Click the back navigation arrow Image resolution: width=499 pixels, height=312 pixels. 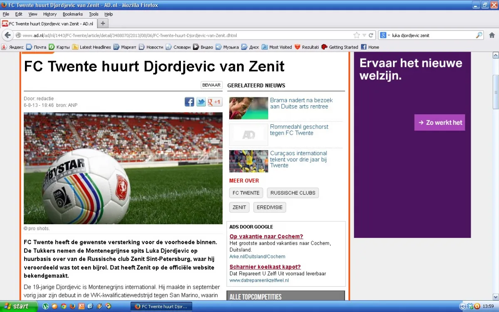(7, 35)
